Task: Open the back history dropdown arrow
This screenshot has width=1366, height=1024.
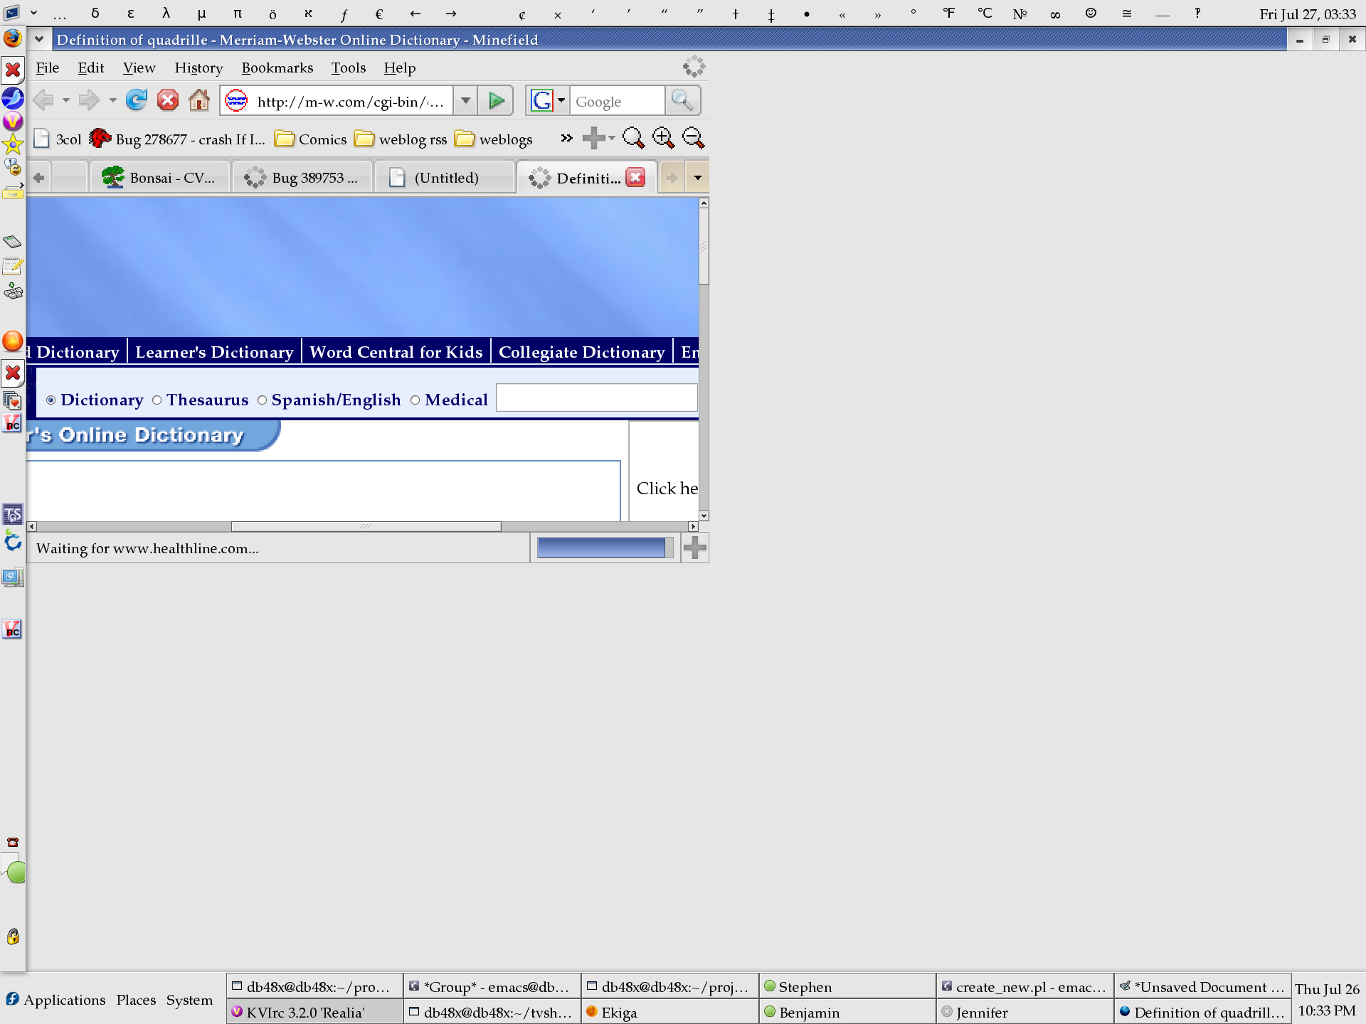Action: 65,100
